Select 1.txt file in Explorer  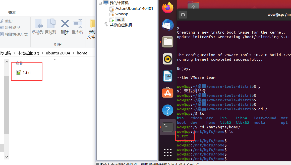click(x=24, y=72)
